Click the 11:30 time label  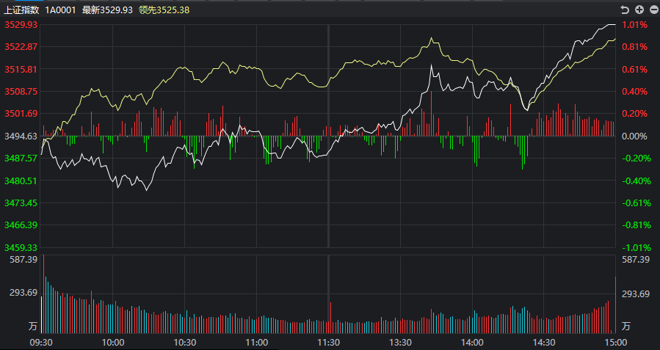tap(328, 343)
